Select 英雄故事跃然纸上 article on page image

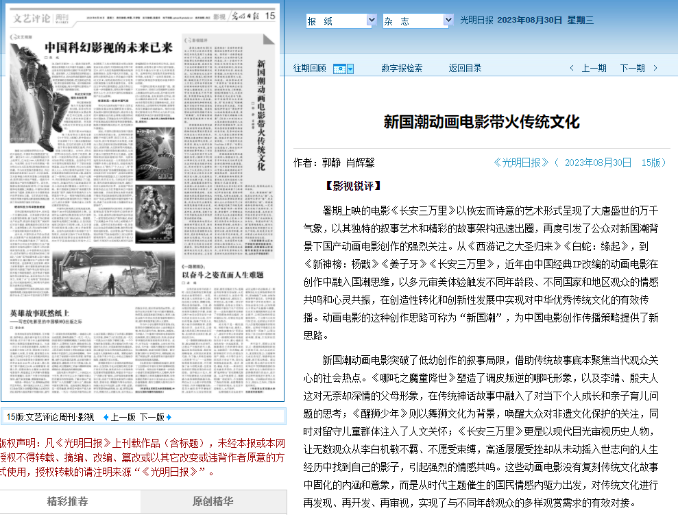(x=46, y=312)
